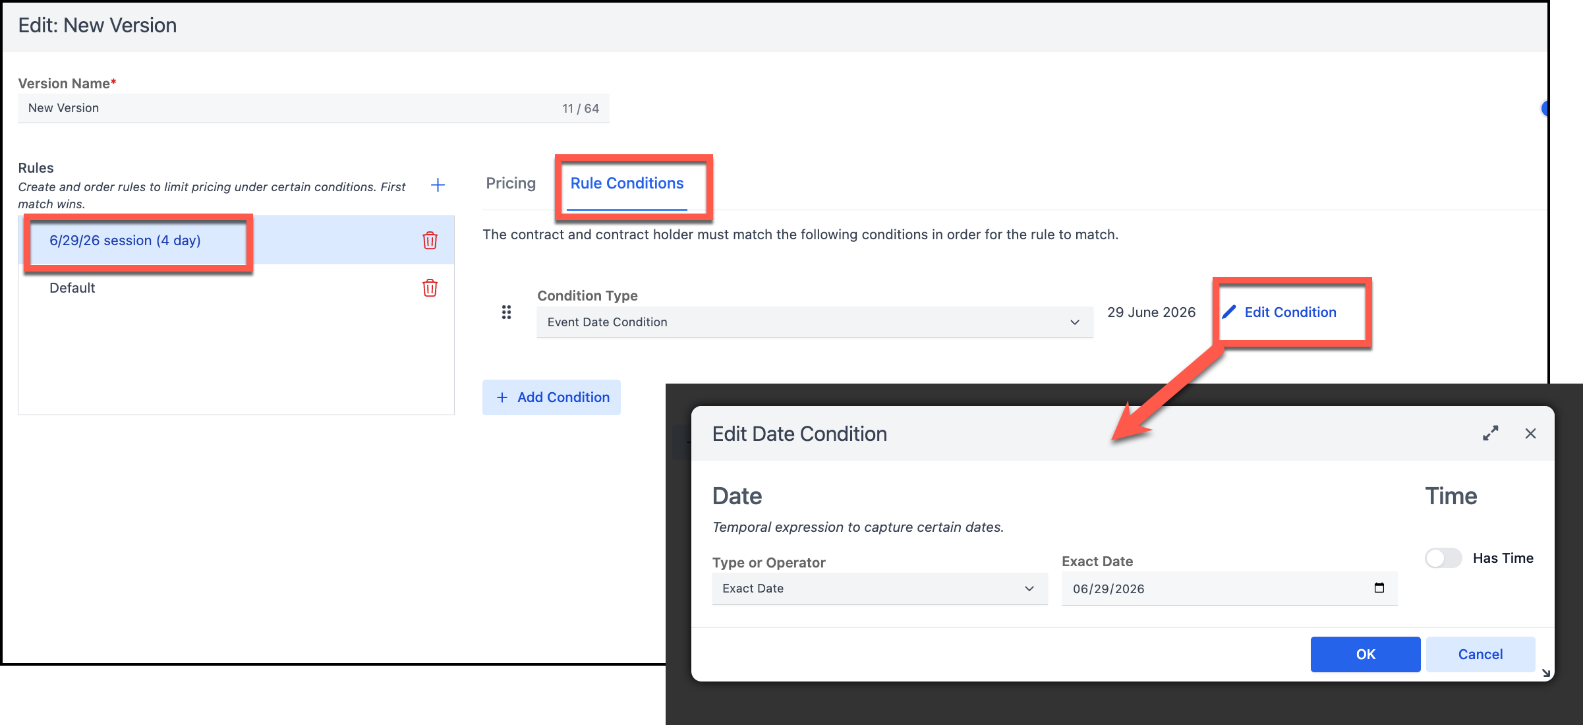Open the Condition Type dropdown

pos(815,322)
